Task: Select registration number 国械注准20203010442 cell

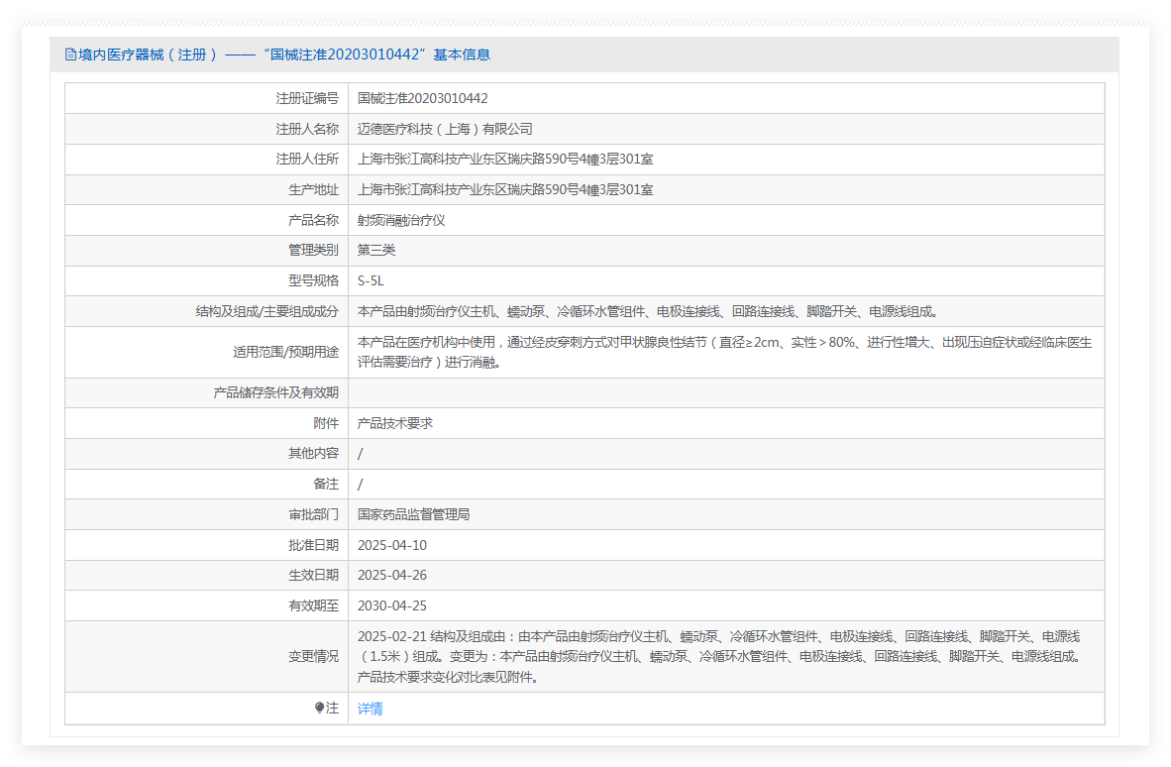Action: tap(423, 98)
